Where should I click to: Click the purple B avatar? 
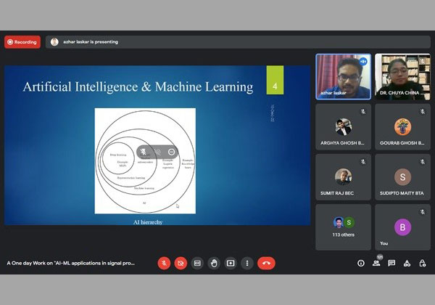point(403,227)
